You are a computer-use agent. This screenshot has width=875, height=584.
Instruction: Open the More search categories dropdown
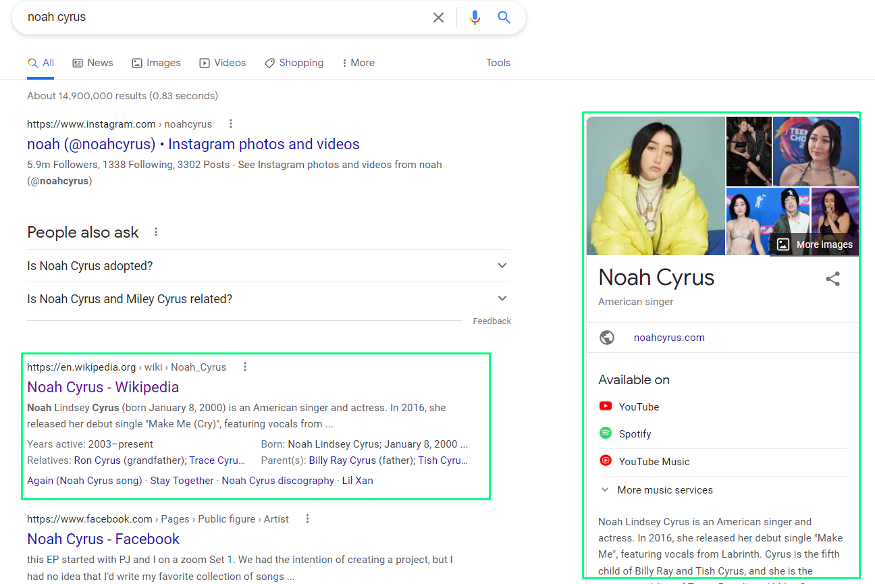point(359,63)
